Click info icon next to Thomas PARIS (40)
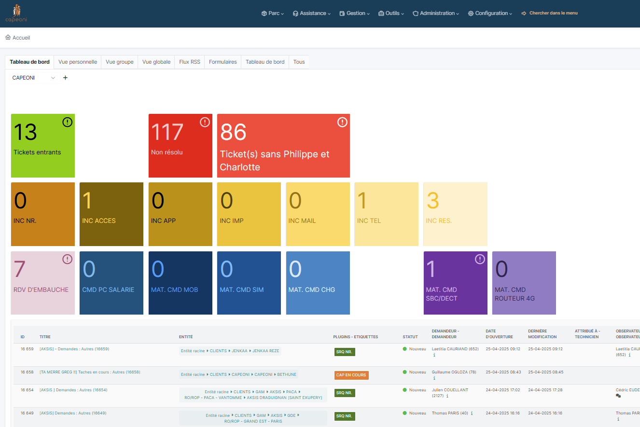The width and height of the screenshot is (640, 427). [x=472, y=413]
